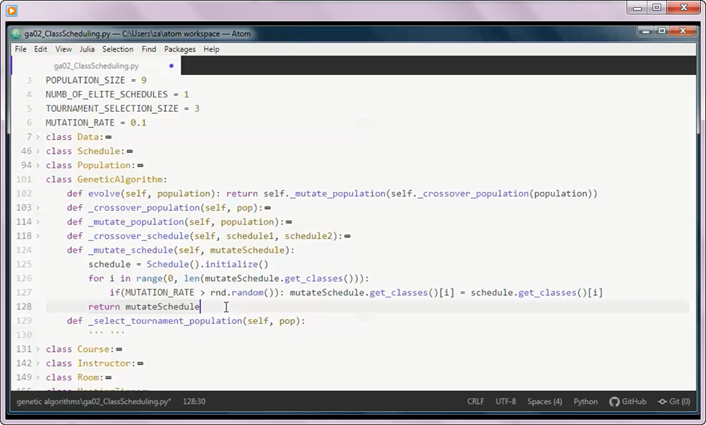Image resolution: width=706 pixels, height=425 pixels.
Task: Open the Julia menu
Action: (x=87, y=49)
